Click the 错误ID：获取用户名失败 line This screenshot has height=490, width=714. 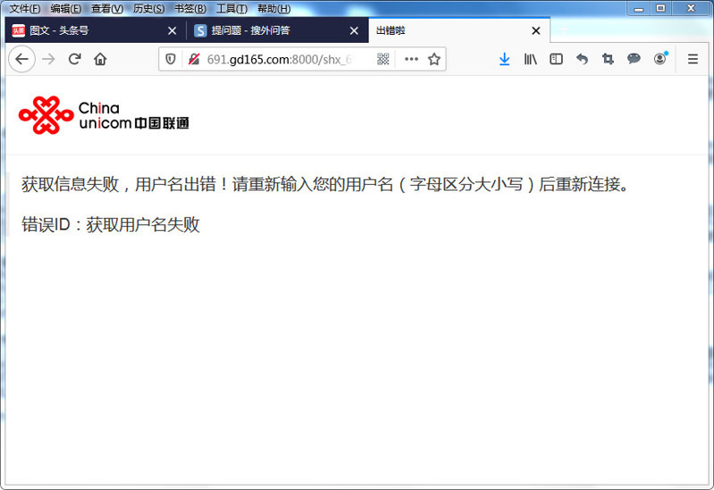tap(111, 224)
